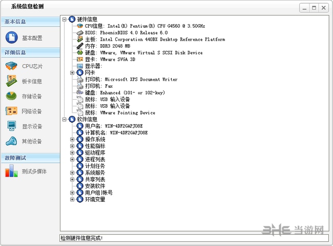The image size is (333, 246).
Task: Open the 板卡信息 board card icon
Action: 12,81
